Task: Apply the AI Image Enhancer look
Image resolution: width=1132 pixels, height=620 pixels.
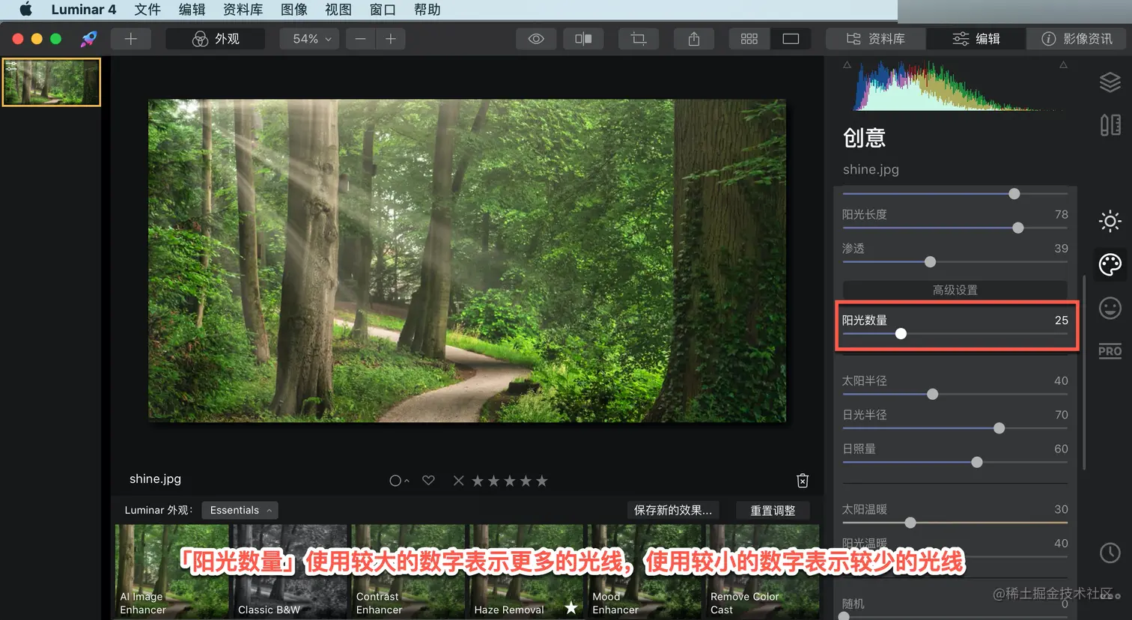Action: 172,571
